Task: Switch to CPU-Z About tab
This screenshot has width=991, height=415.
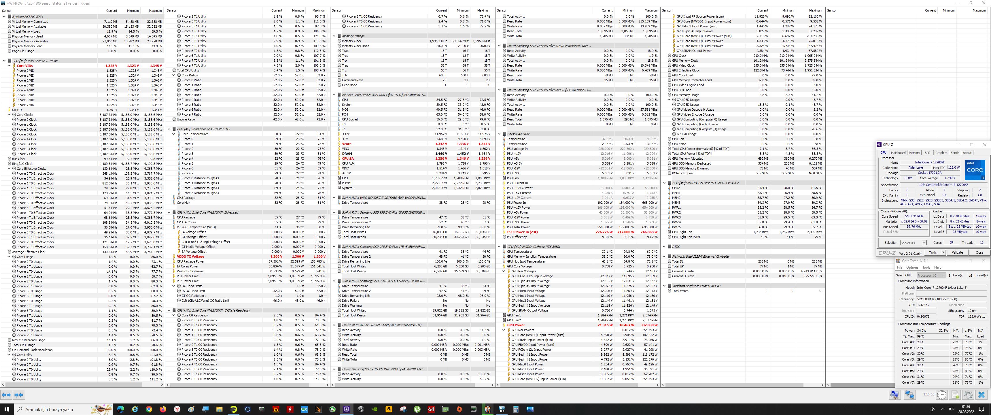Action: point(967,153)
